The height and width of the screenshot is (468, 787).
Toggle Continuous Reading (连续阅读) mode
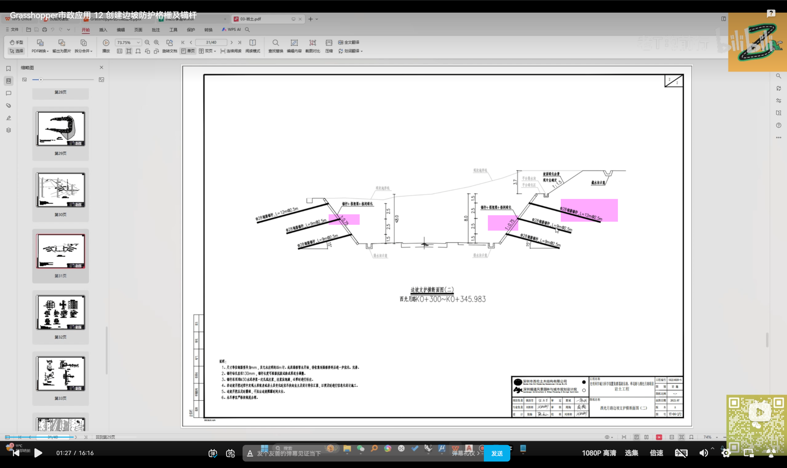(x=231, y=51)
